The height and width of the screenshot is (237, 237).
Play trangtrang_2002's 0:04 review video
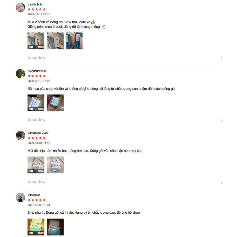click(x=36, y=165)
